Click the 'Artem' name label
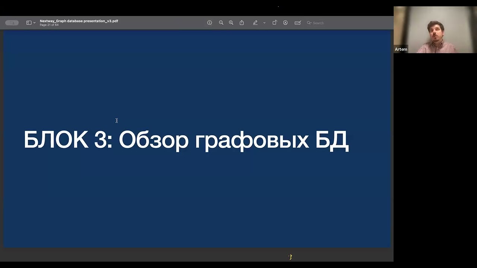The width and height of the screenshot is (477, 268). pos(401,50)
